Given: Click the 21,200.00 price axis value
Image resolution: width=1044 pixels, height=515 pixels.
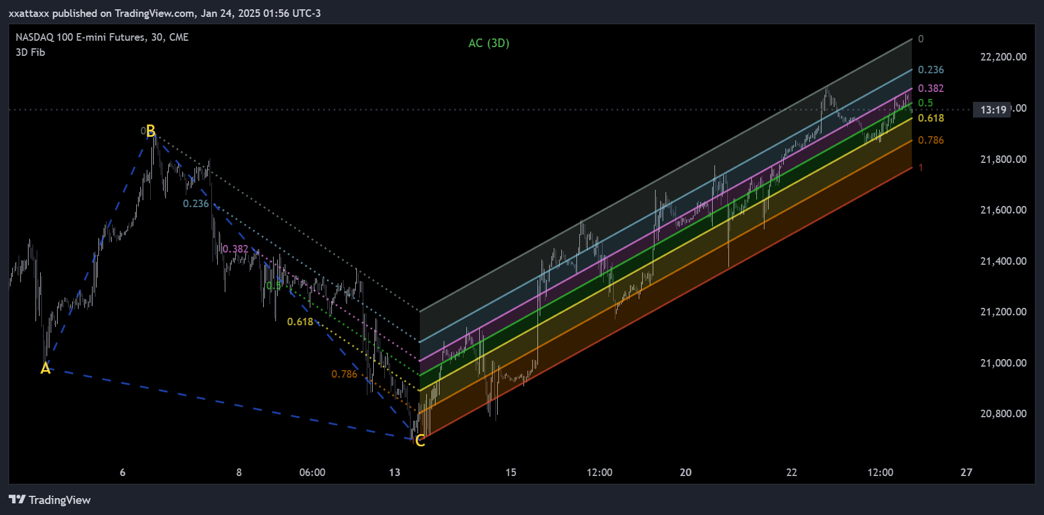Looking at the screenshot, I should [x=1003, y=312].
